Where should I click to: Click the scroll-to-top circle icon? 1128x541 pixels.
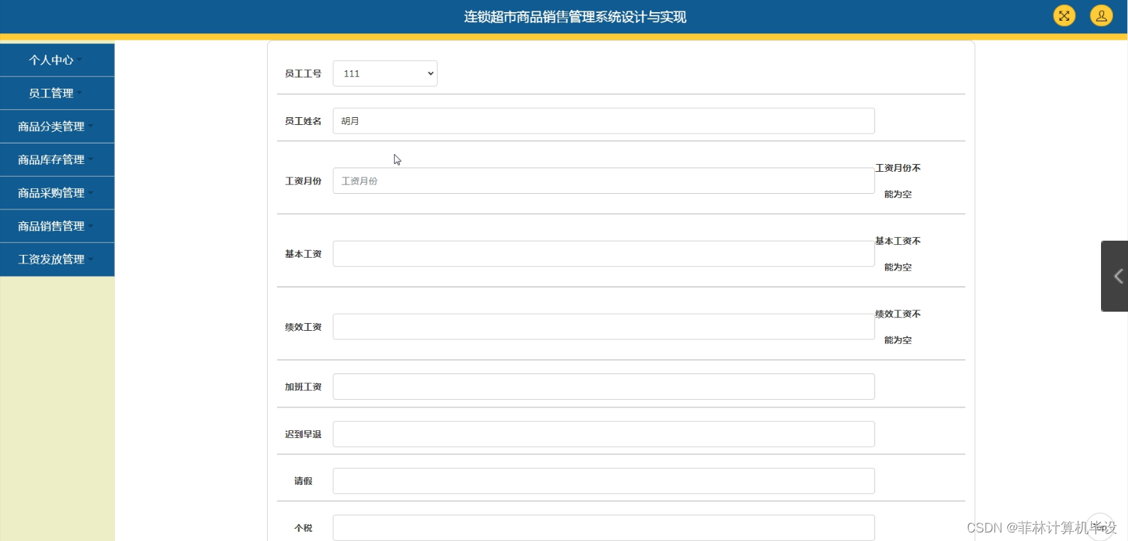point(1101,527)
